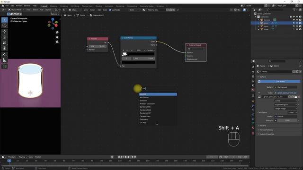The width and height of the screenshot is (303, 170).
Task: Click the Blender logo icon
Action: click(x=3, y=6)
